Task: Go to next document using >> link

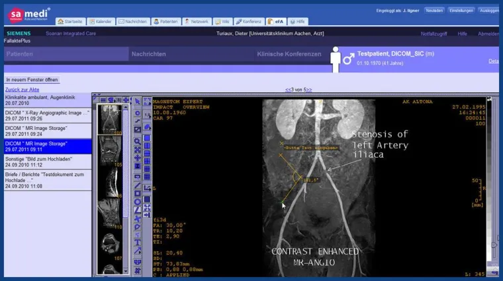Action: tap(308, 89)
